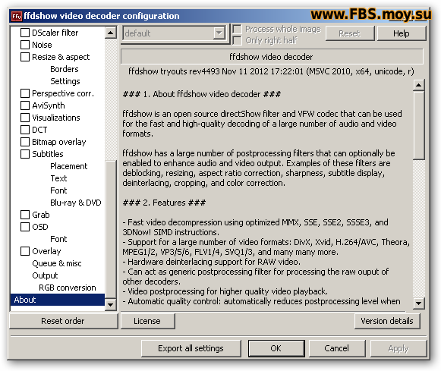Viewport: 441px width, 371px height.
Task: Toggle the Perspective corr. checkbox
Action: [25, 93]
